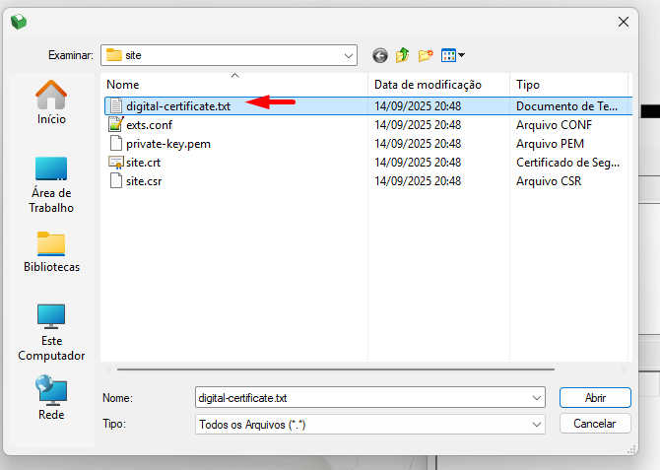The image size is (660, 470).
Task: Select the exts.conf file
Action: (x=149, y=125)
